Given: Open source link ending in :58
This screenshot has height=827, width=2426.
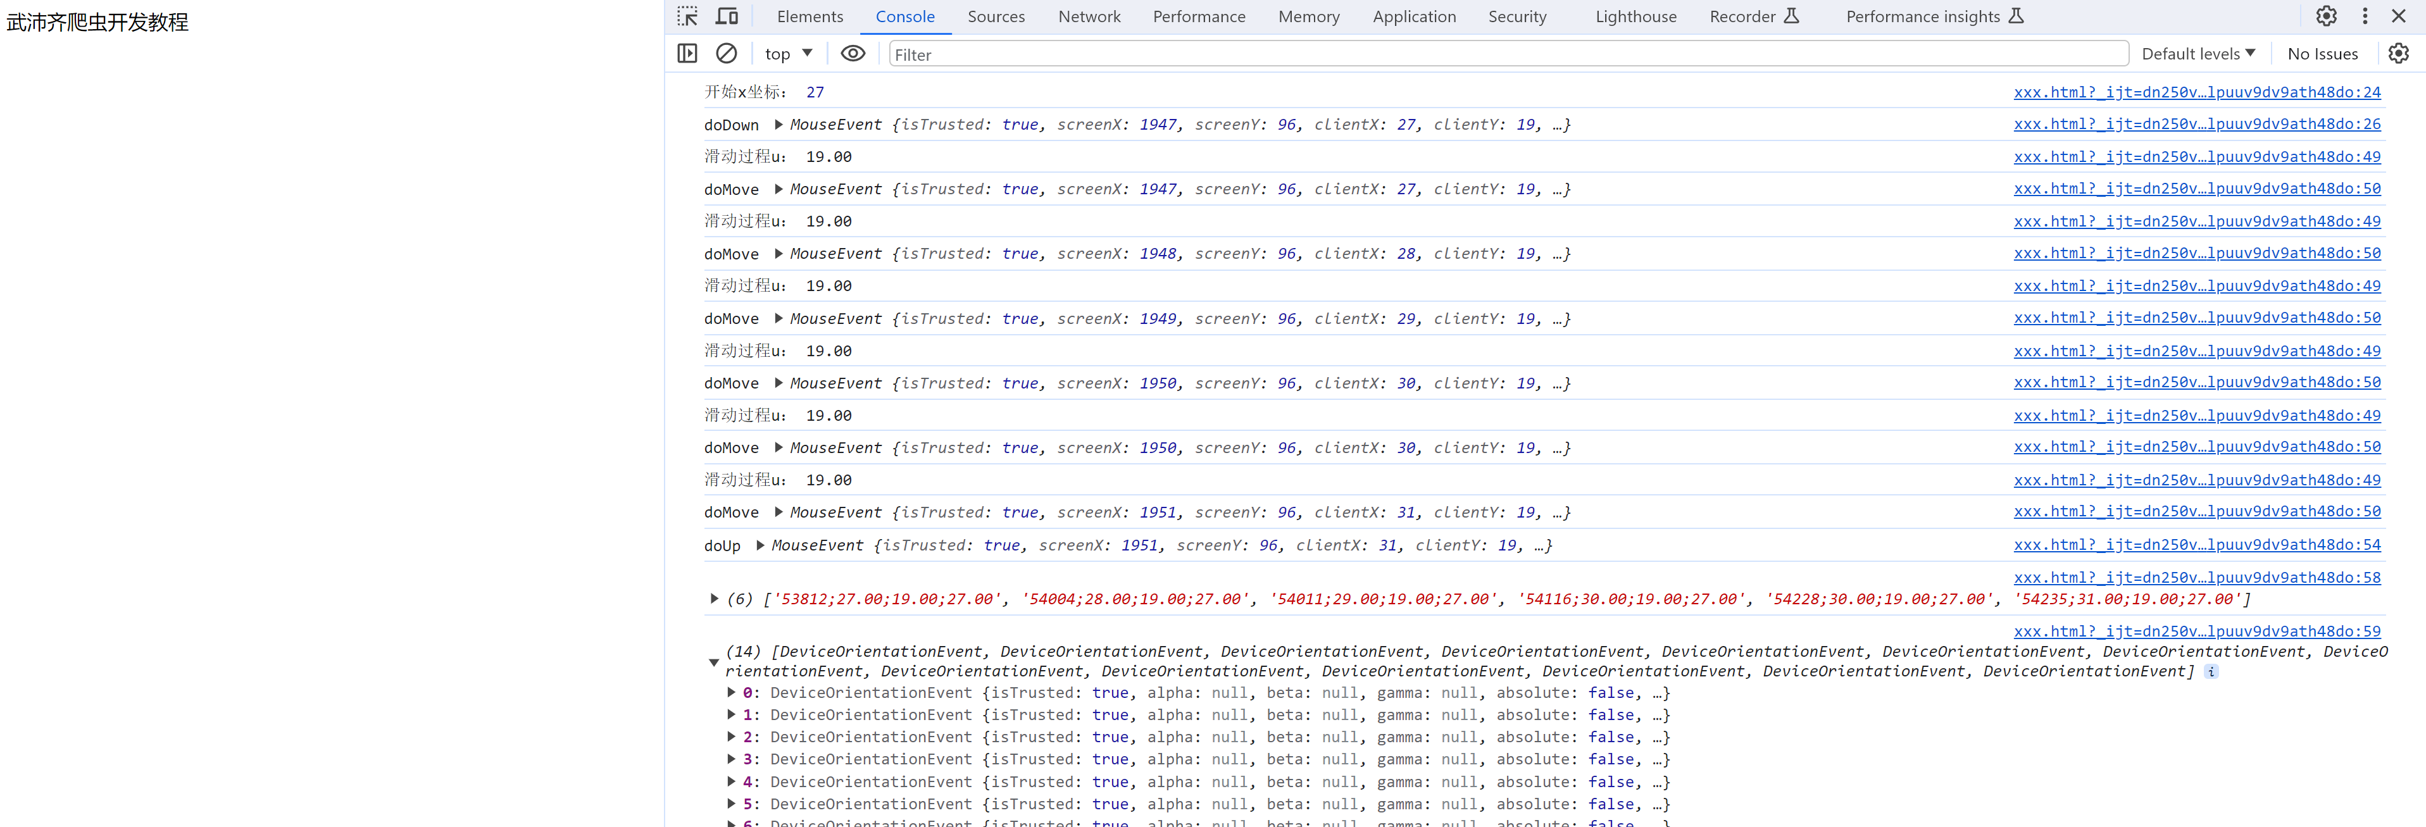Looking at the screenshot, I should point(2197,578).
